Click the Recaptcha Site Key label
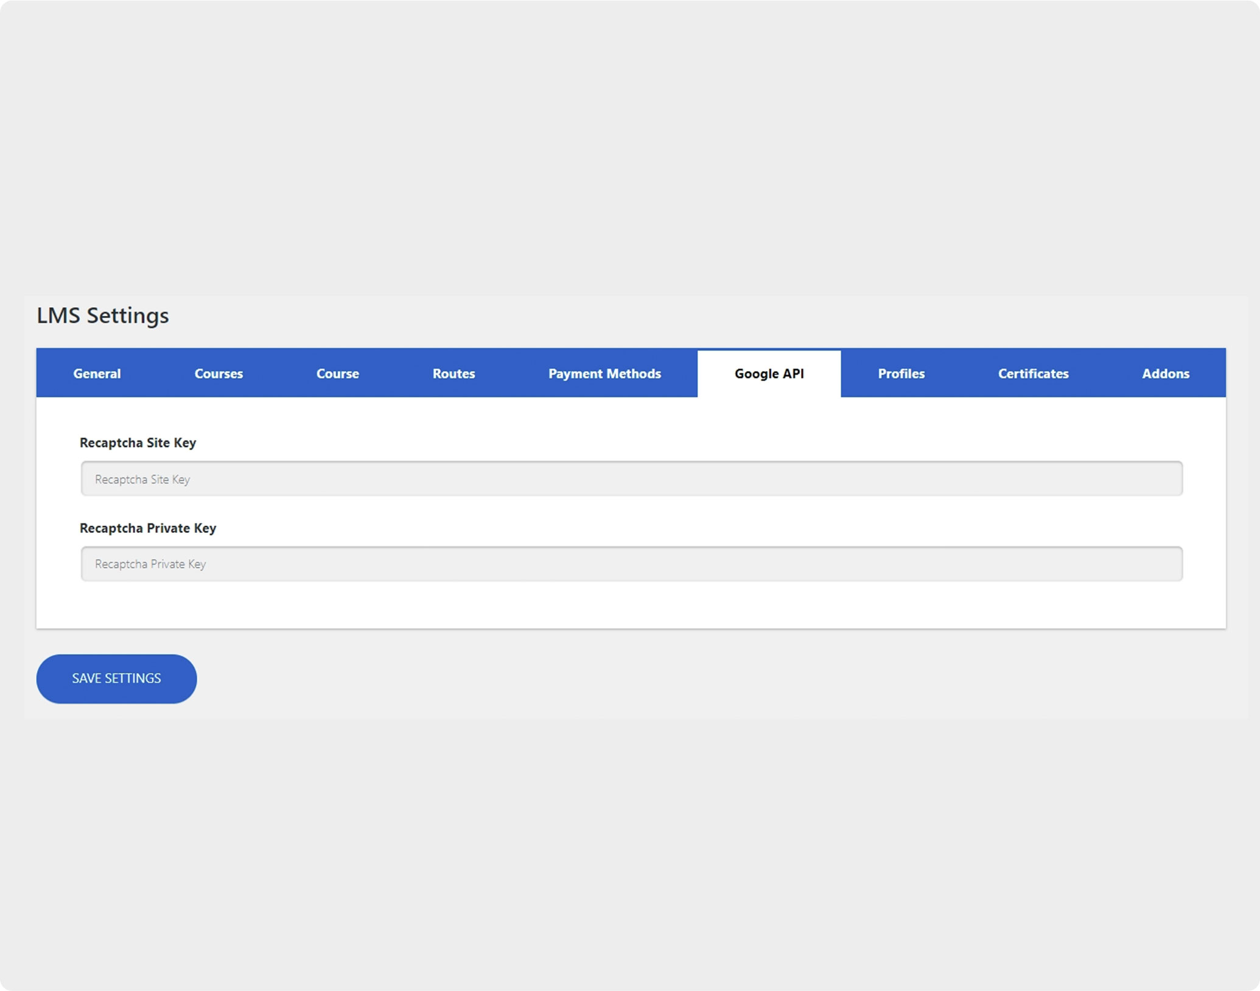1260x991 pixels. point(138,443)
